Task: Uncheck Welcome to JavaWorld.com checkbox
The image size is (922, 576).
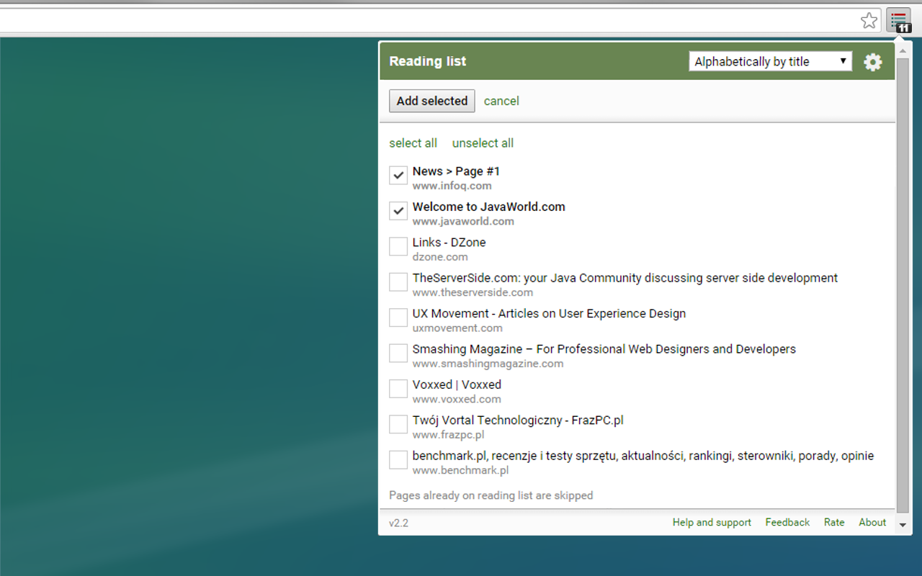Action: pyautogui.click(x=398, y=210)
